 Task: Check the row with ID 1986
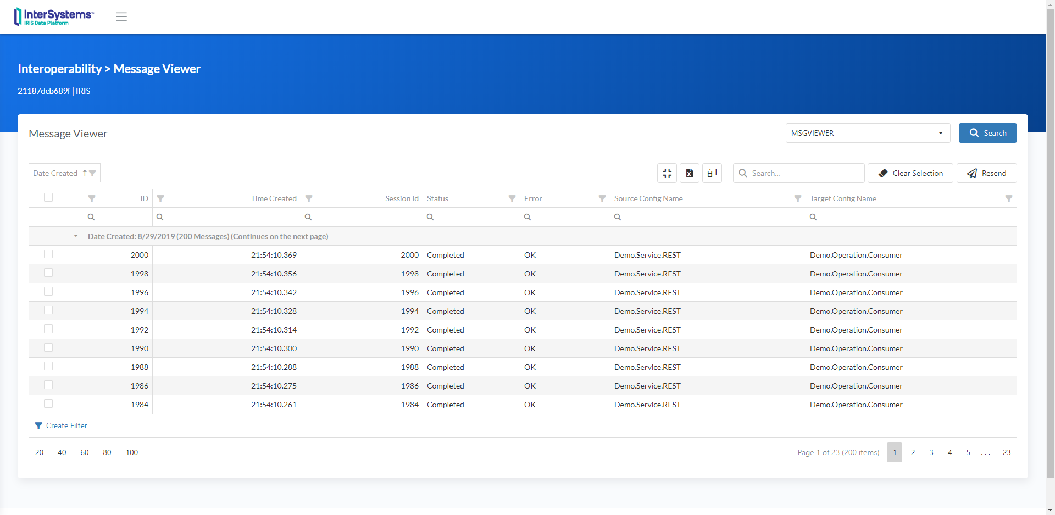click(48, 385)
